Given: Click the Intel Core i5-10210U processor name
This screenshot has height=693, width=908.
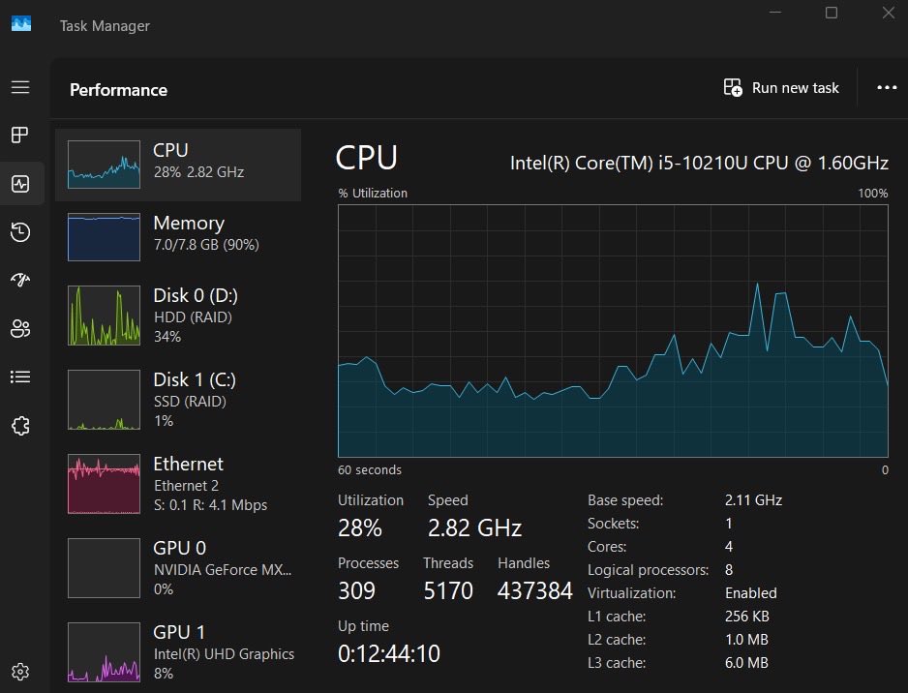Looking at the screenshot, I should 699,164.
